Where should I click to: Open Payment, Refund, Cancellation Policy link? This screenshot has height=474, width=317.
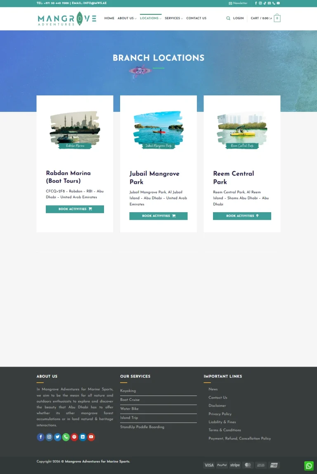[240, 438]
